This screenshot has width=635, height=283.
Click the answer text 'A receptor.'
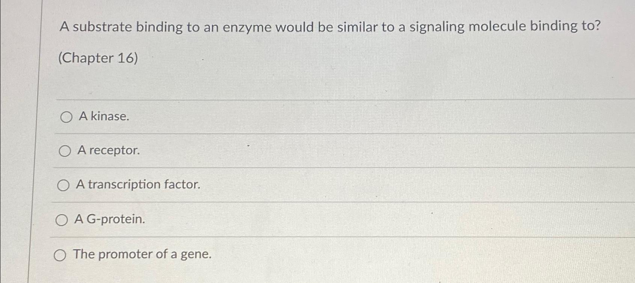[108, 151]
